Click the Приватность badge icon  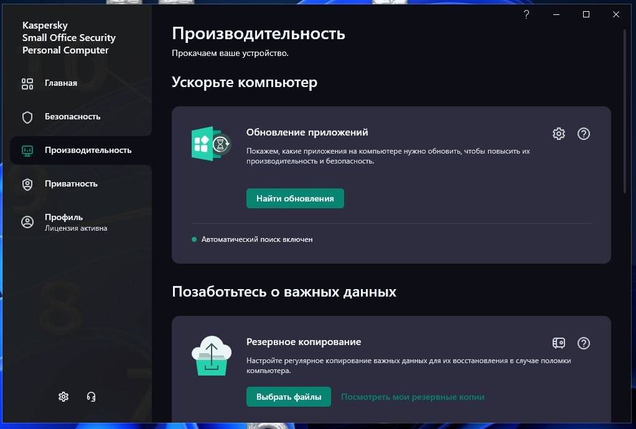tap(27, 184)
